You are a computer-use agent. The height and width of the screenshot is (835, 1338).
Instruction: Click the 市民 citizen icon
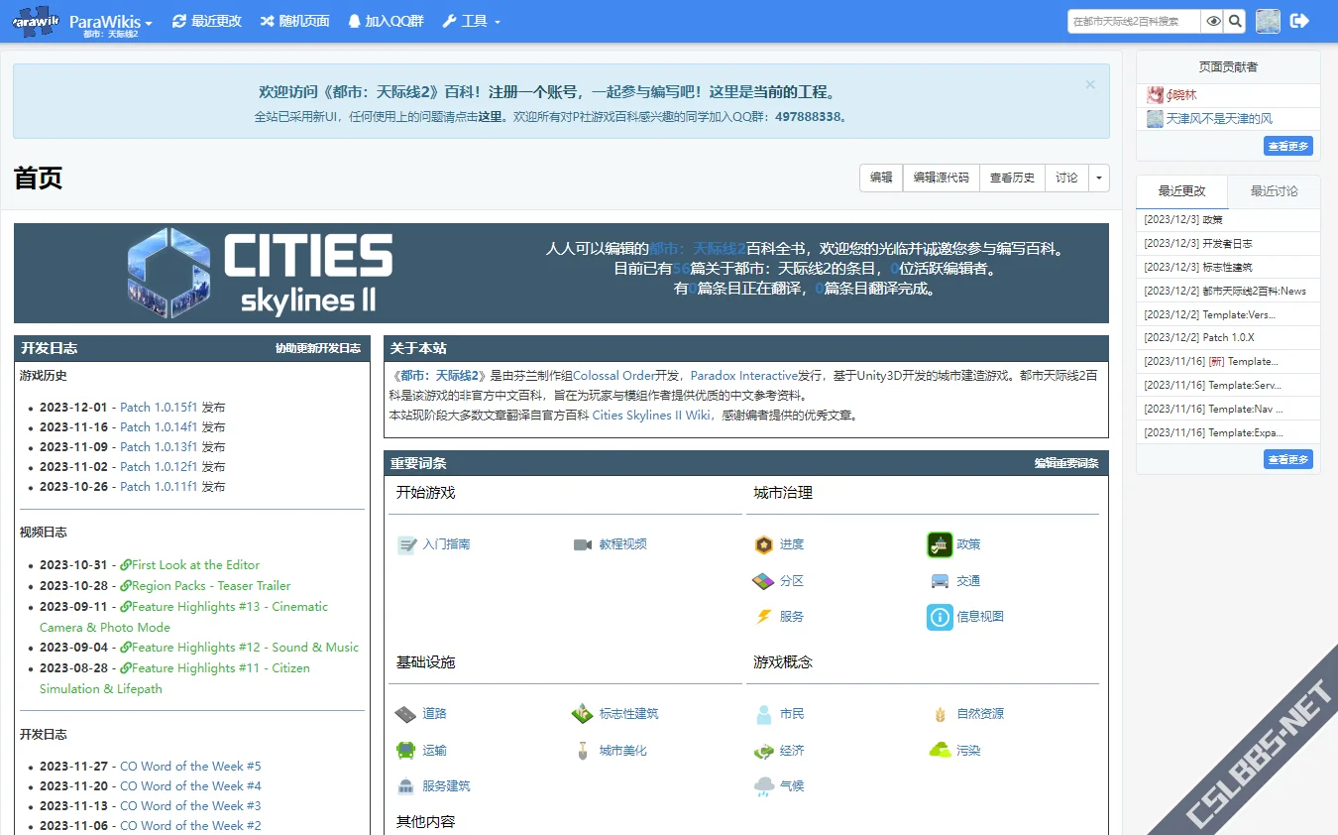(763, 714)
